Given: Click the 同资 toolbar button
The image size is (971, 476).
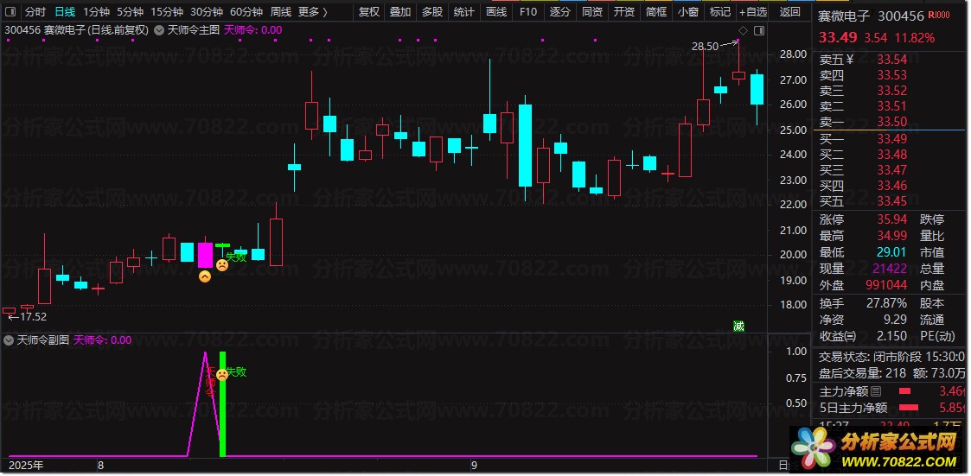Looking at the screenshot, I should tap(592, 12).
